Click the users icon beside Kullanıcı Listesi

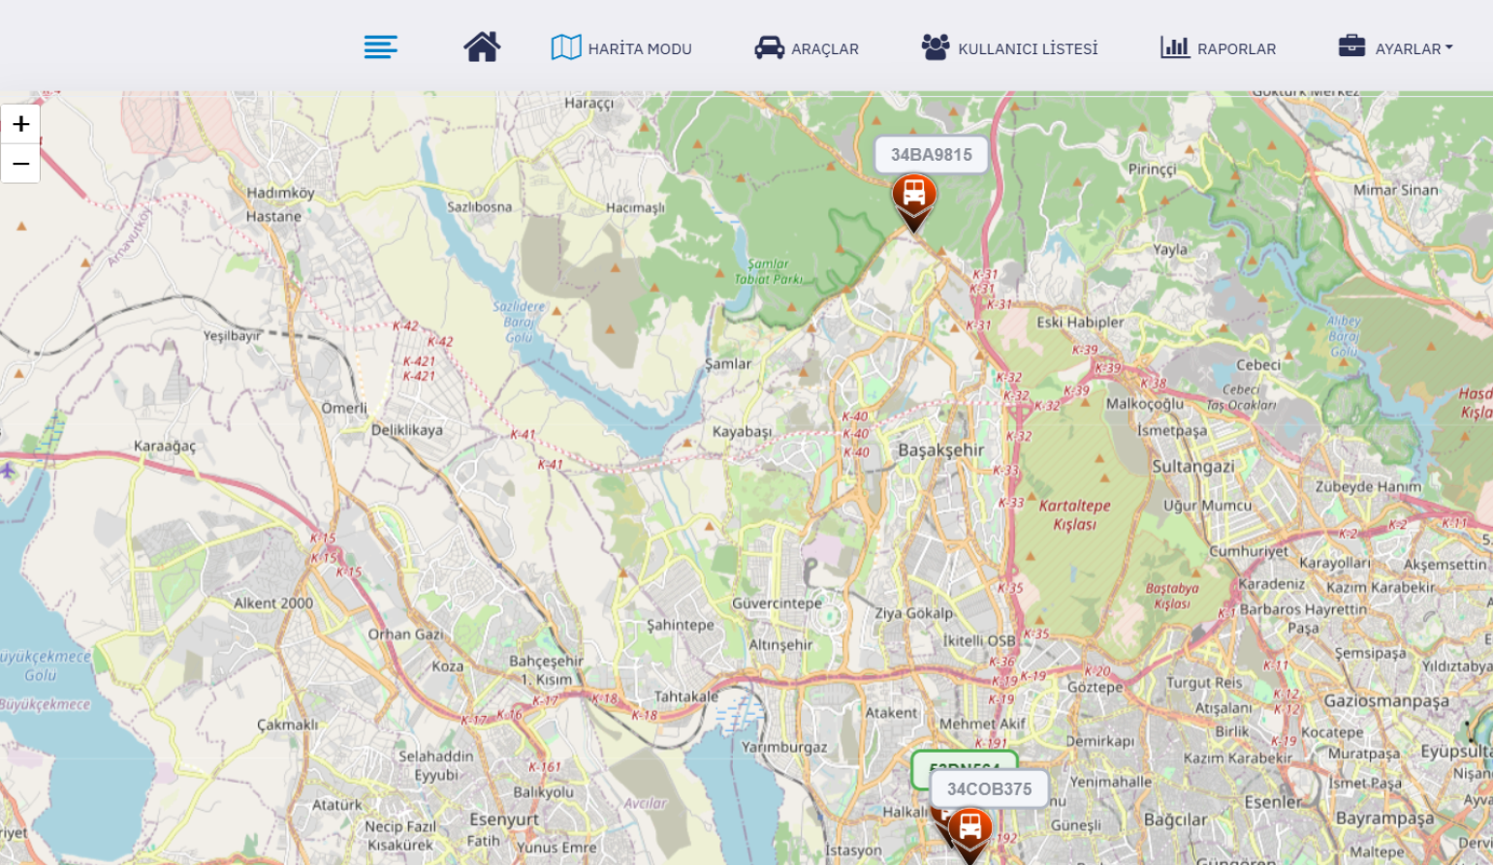[936, 47]
